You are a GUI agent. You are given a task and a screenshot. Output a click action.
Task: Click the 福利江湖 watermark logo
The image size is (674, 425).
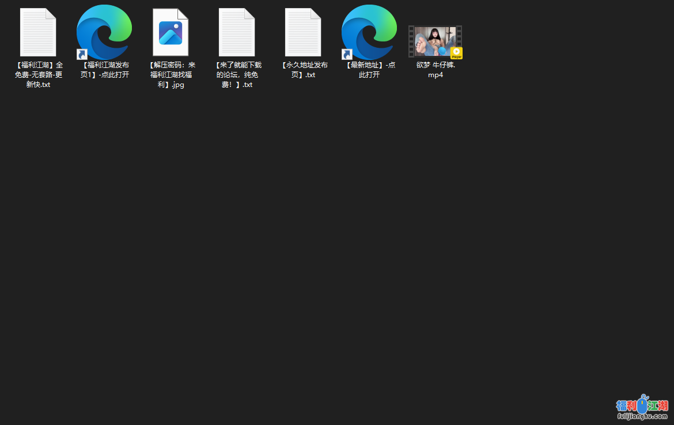tap(642, 404)
